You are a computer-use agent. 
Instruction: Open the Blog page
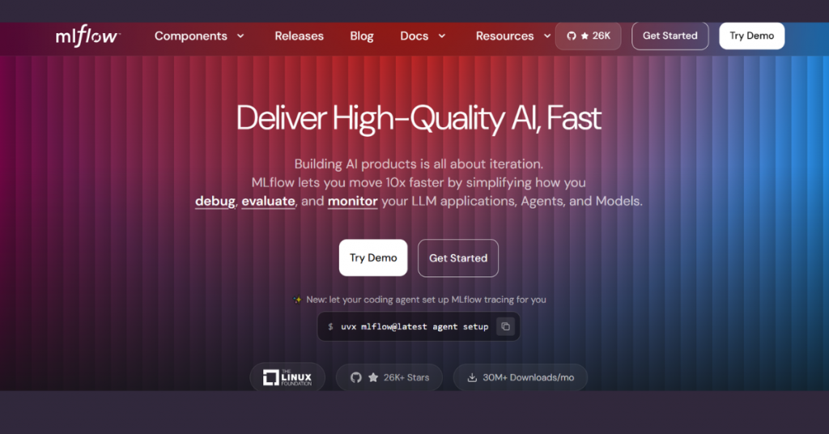point(362,36)
